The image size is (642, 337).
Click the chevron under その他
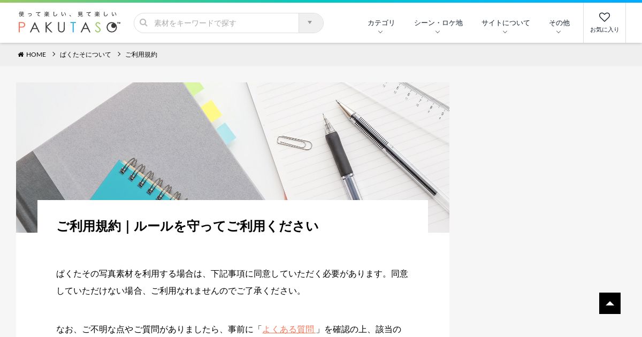pos(559,32)
